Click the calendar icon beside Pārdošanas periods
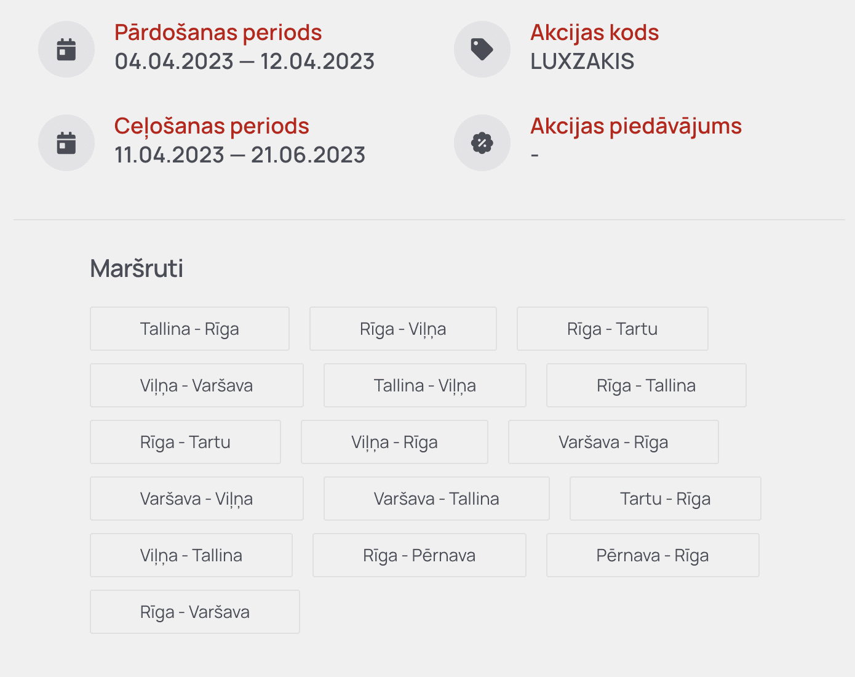Screen dimensions: 855x677 [x=66, y=49]
